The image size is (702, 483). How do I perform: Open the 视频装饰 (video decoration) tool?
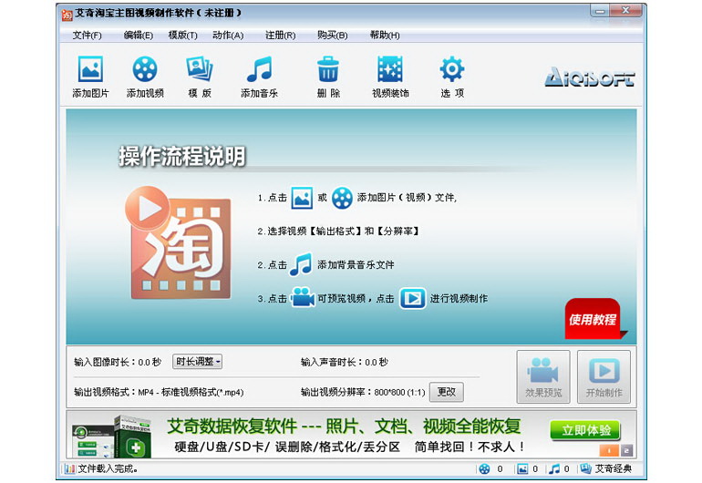[x=390, y=69]
